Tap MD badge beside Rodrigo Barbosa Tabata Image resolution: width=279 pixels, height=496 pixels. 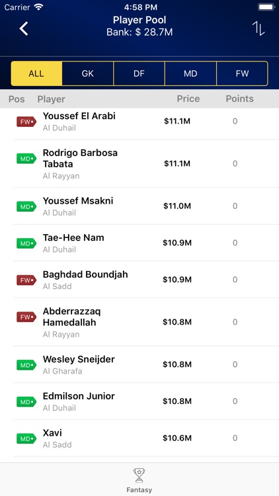click(26, 159)
